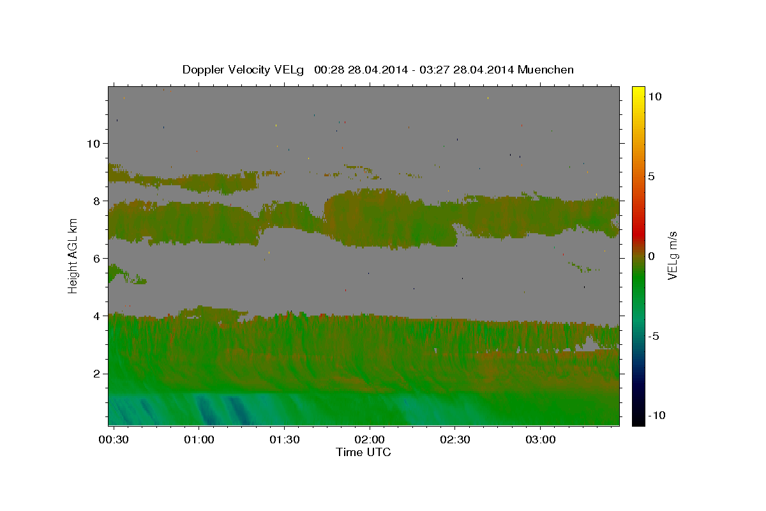Click the plot title 'Doppler Velocity VELg'

pos(244,70)
